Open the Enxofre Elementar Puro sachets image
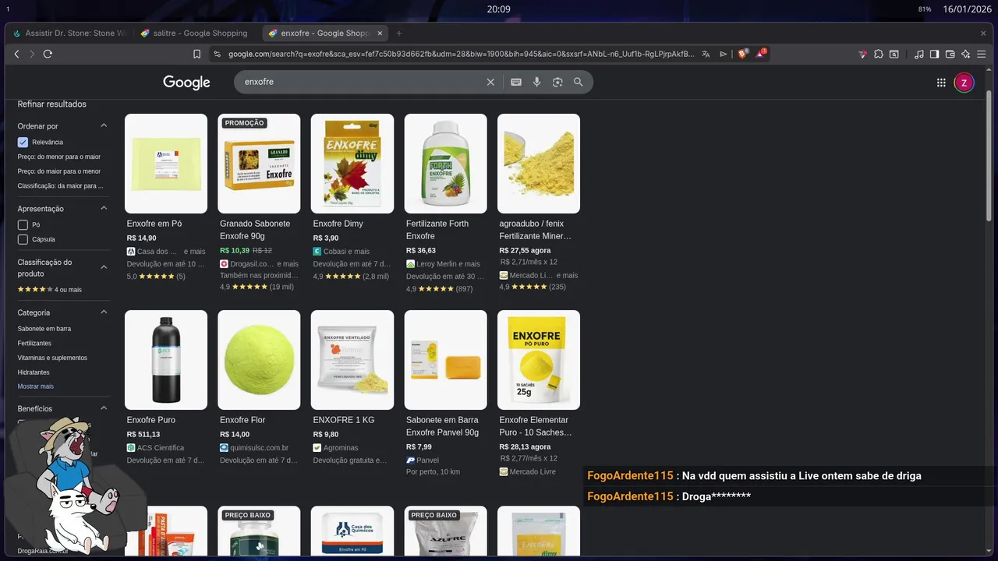The image size is (998, 561). (539, 360)
